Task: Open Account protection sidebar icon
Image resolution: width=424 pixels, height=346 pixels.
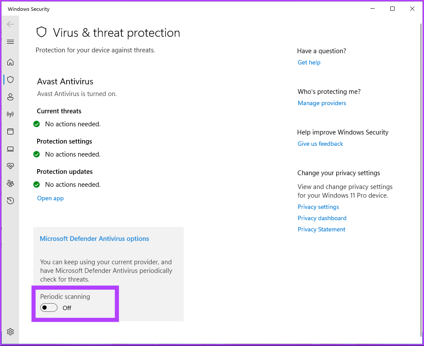Action: (x=10, y=97)
